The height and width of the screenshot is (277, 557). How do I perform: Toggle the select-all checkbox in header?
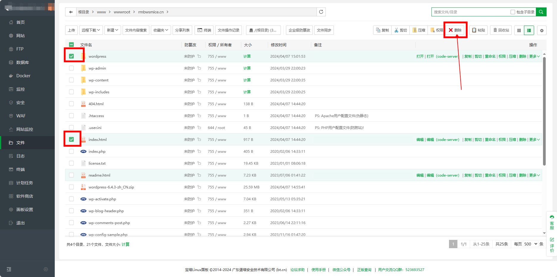point(71,45)
